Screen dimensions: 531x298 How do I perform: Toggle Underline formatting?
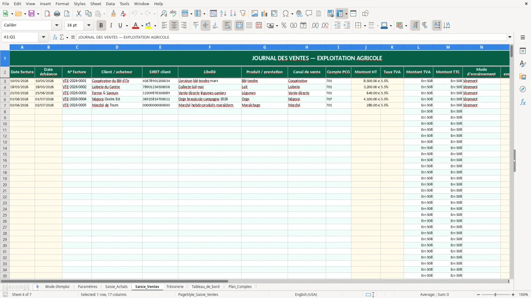click(x=120, y=26)
